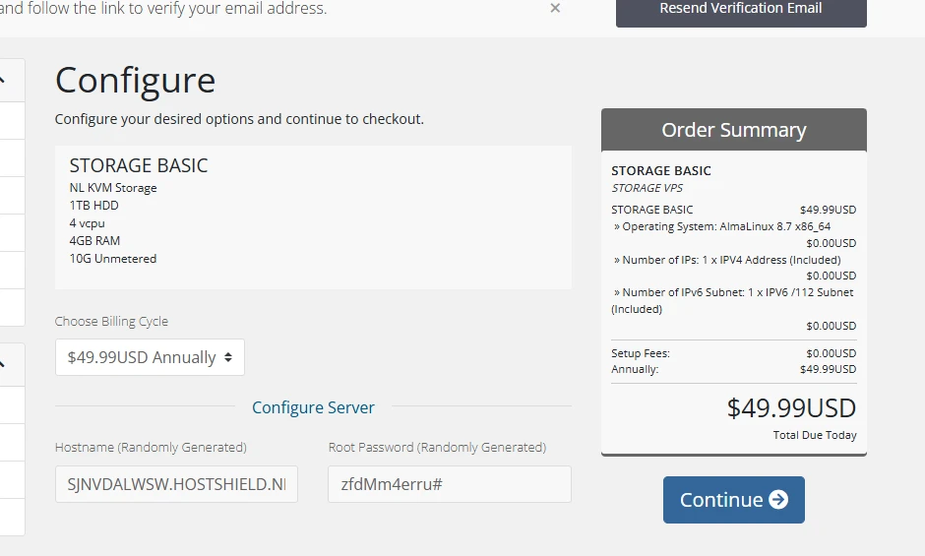This screenshot has height=556, width=925.
Task: Click the Configure page heading
Action: (x=135, y=80)
